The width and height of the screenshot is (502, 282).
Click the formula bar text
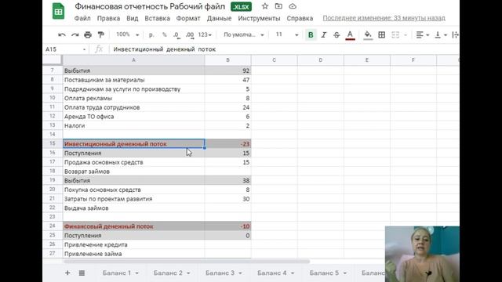(x=164, y=49)
